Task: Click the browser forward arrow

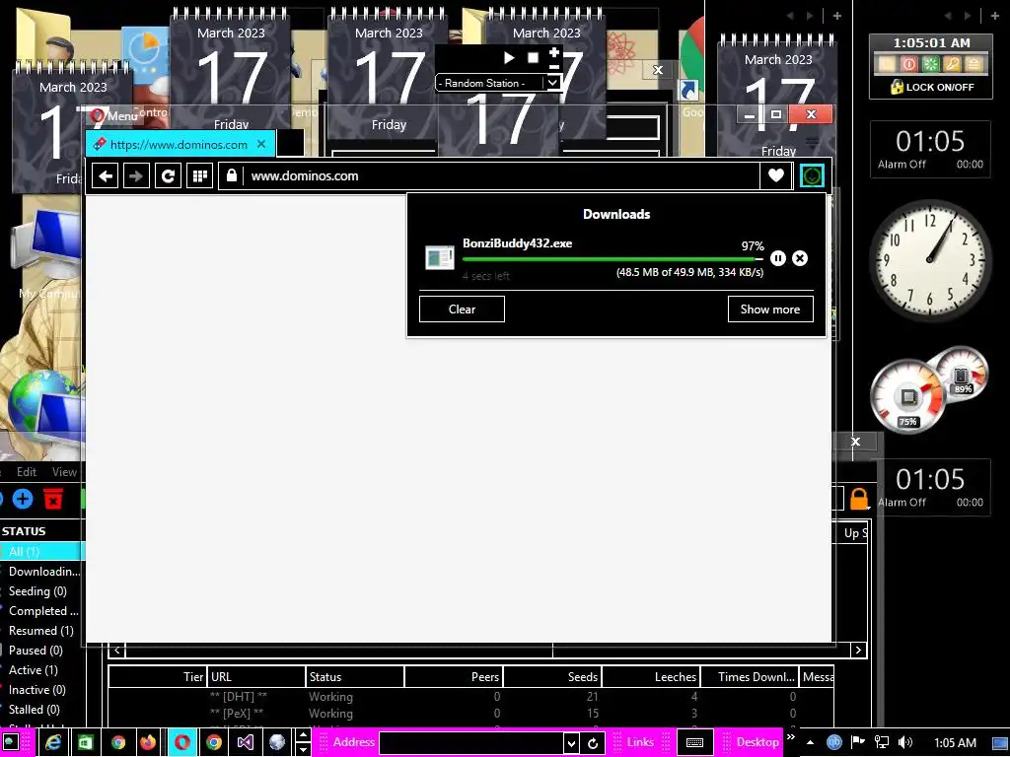Action: [x=136, y=175]
